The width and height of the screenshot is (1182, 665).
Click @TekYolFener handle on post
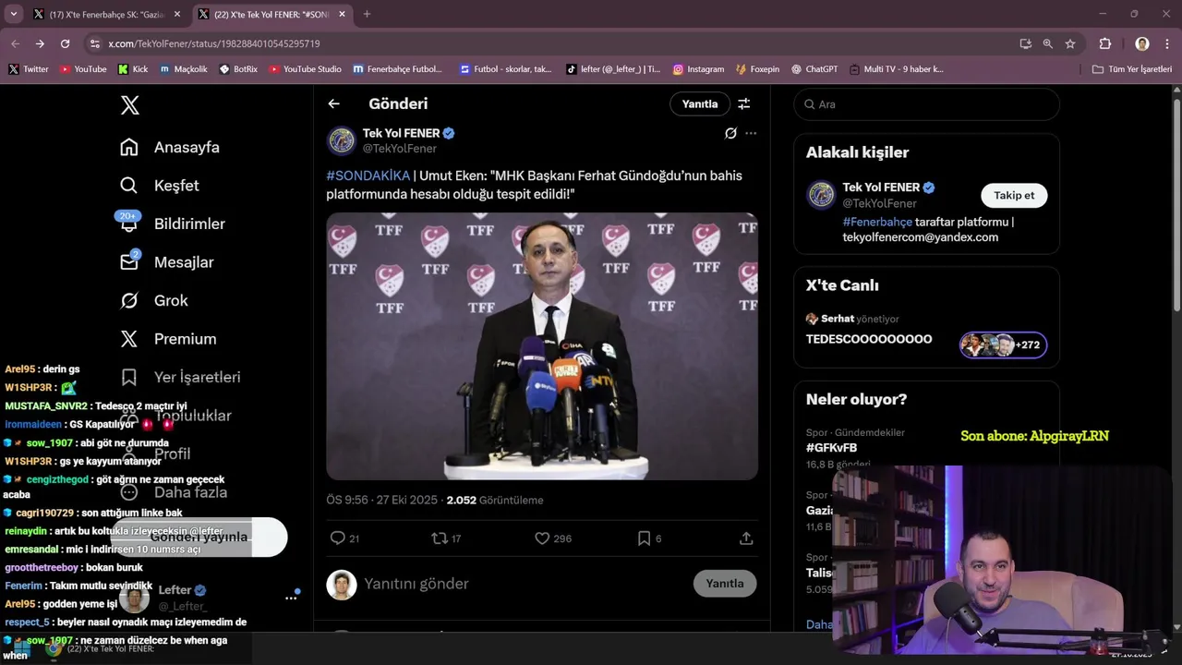(399, 149)
